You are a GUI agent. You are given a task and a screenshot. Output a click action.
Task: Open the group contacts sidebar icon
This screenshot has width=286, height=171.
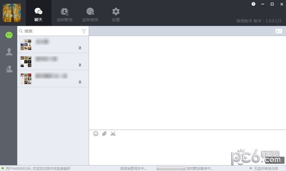[9, 69]
